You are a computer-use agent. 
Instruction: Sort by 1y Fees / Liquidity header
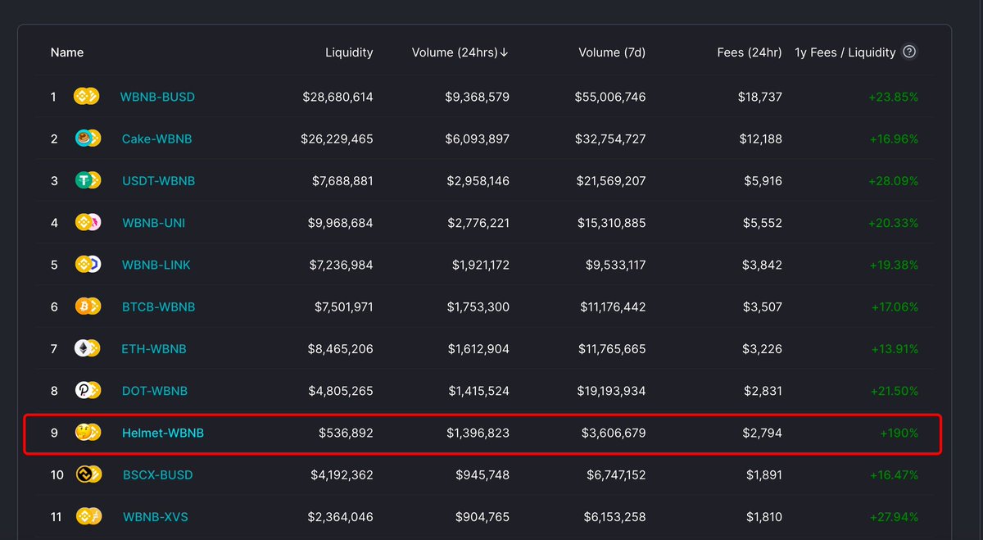point(845,52)
